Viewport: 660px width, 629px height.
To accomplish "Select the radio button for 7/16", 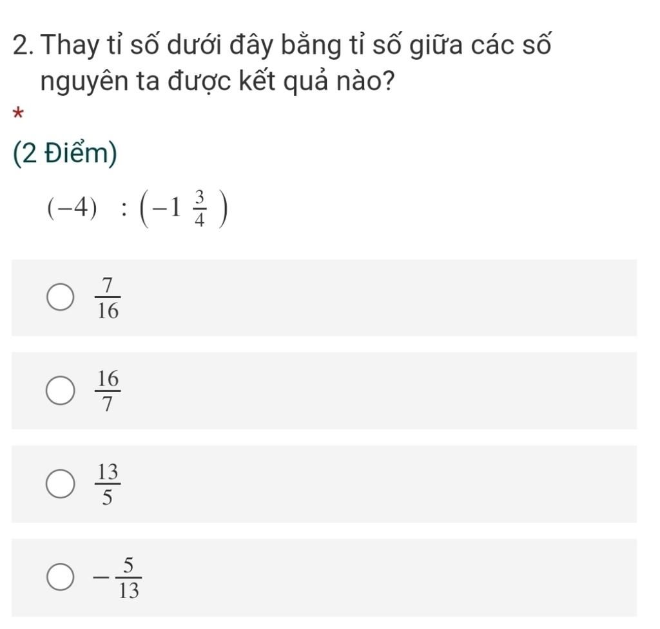I will click(x=60, y=298).
